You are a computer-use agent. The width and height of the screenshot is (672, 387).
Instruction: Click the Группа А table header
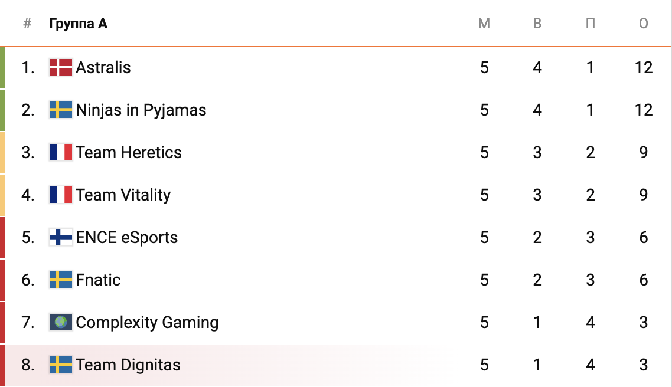(78, 24)
